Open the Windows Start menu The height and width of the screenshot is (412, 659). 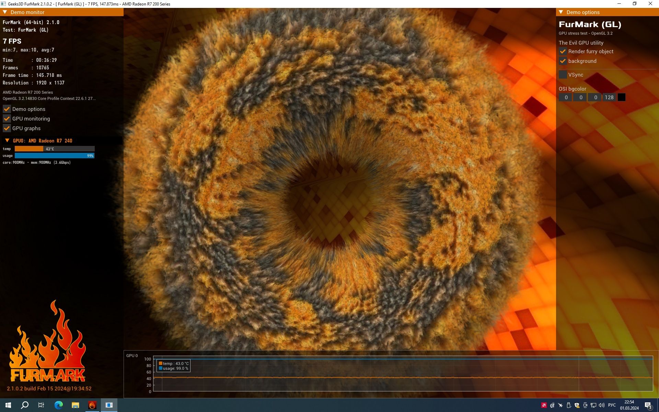pyautogui.click(x=8, y=405)
